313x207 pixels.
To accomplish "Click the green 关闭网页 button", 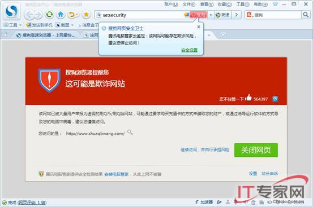I will (256, 150).
